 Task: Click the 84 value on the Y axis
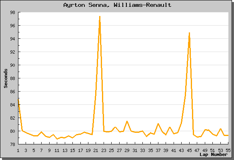click(x=12, y=105)
